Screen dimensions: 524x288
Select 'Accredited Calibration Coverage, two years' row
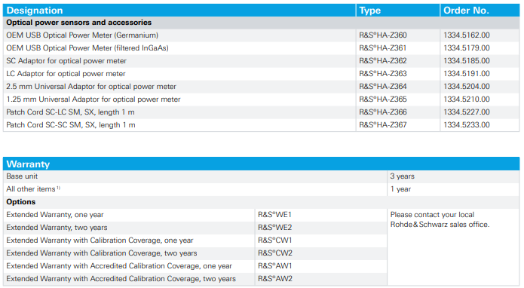[121, 279]
